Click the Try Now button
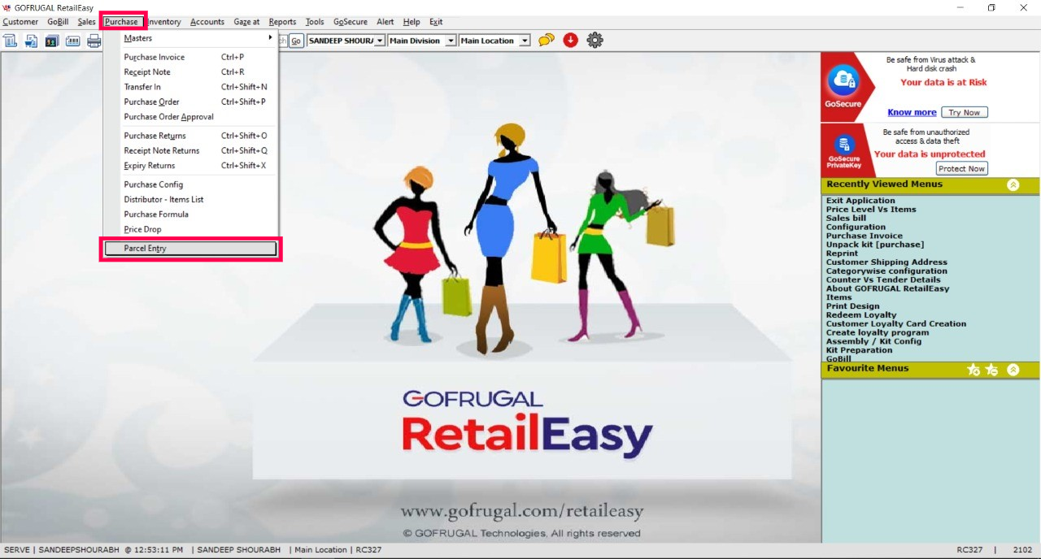This screenshot has width=1041, height=559. (965, 112)
